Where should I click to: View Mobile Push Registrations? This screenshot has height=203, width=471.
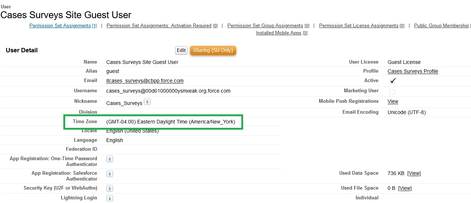coord(393,101)
